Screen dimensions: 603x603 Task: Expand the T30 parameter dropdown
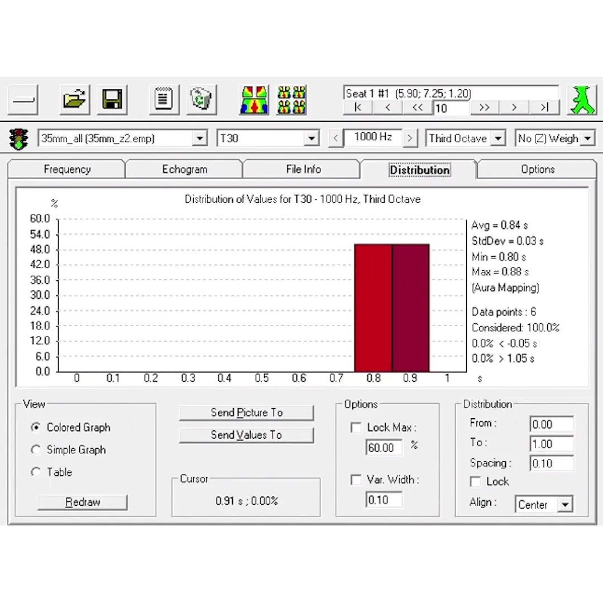coord(312,138)
